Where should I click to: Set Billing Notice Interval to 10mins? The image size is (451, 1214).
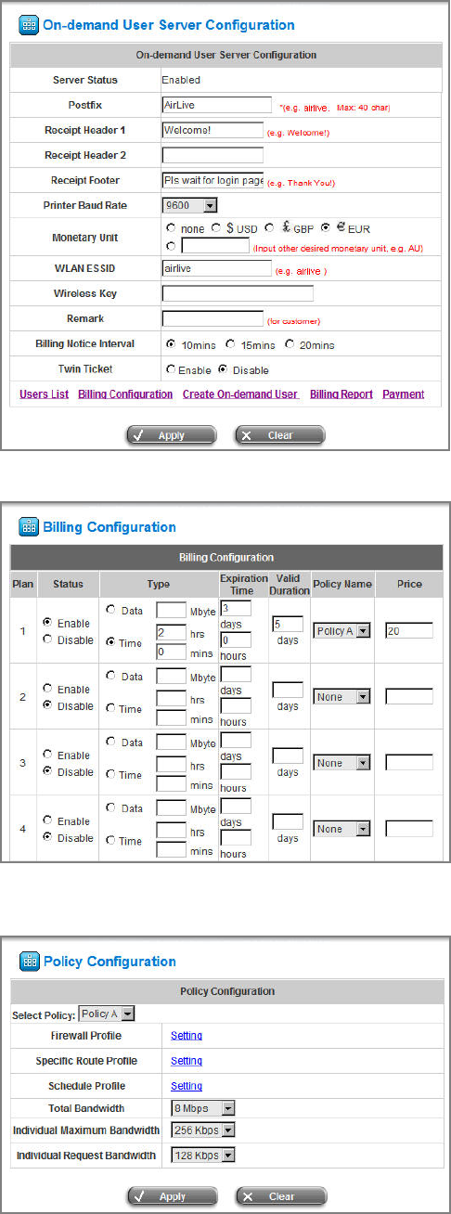[170, 344]
